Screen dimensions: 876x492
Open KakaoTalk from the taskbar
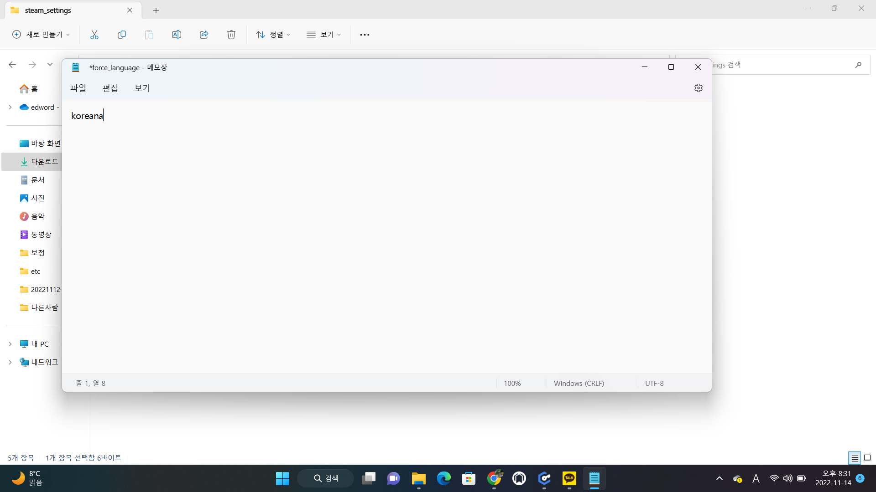click(569, 478)
